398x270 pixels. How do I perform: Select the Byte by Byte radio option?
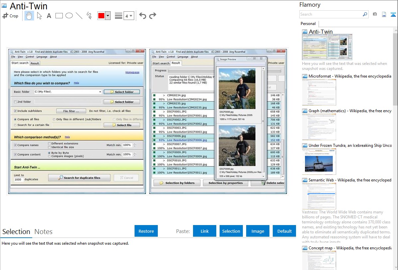[x=49, y=153]
